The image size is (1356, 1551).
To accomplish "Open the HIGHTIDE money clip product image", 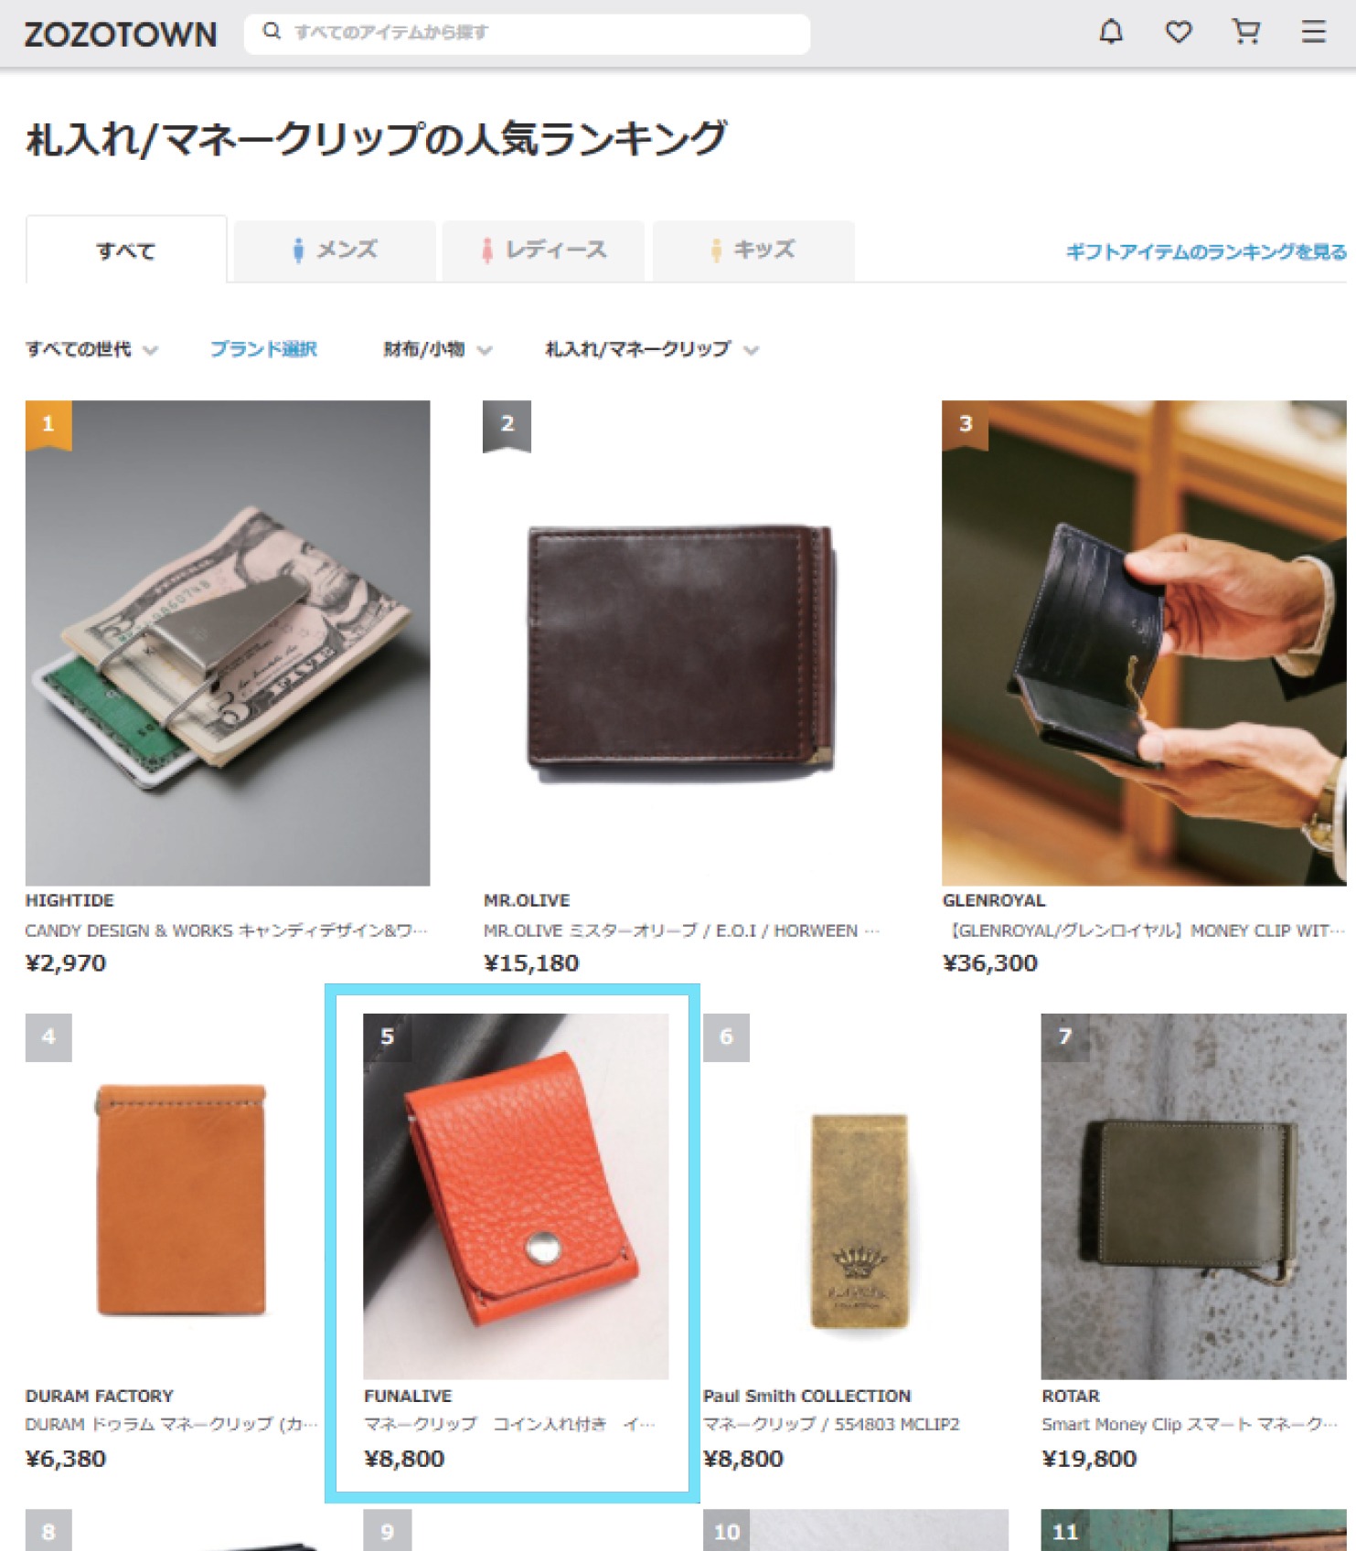I will click(228, 643).
